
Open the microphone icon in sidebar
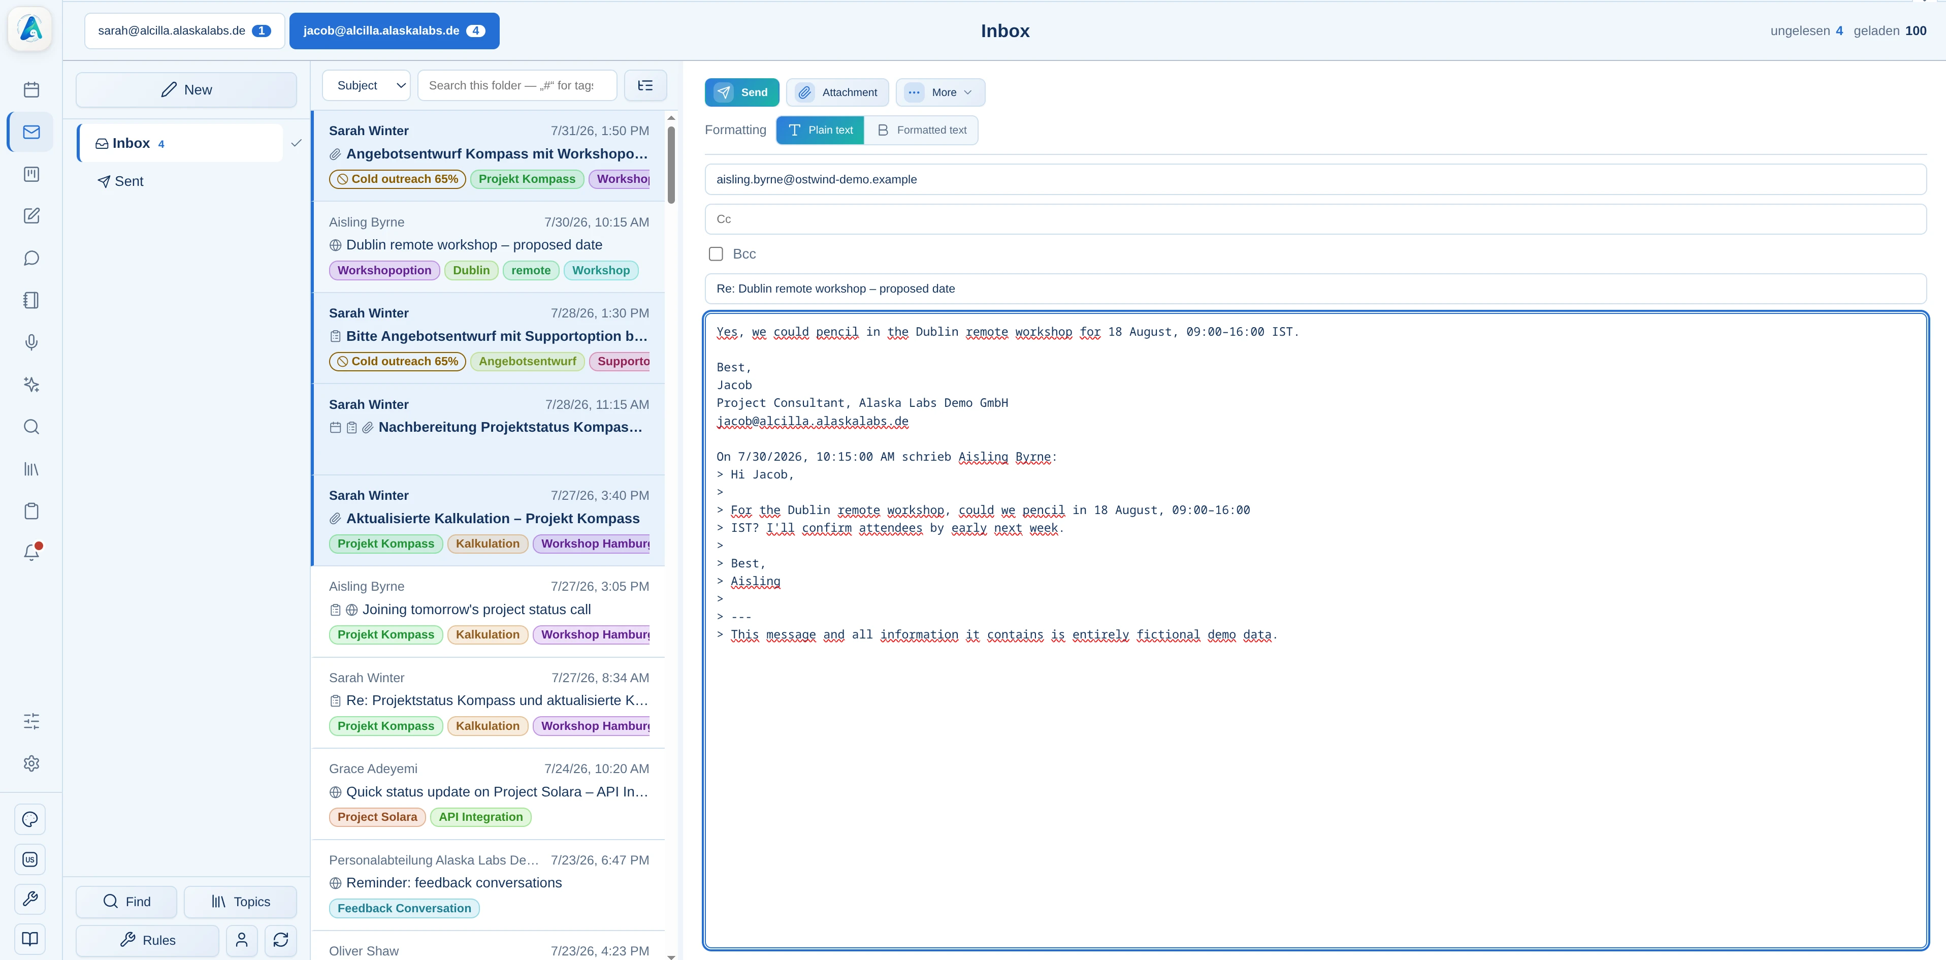coord(31,343)
